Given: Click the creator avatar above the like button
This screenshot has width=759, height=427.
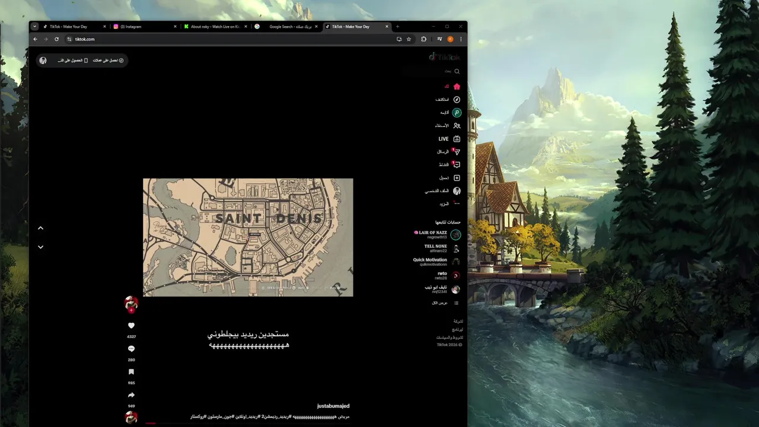Looking at the screenshot, I should [131, 304].
